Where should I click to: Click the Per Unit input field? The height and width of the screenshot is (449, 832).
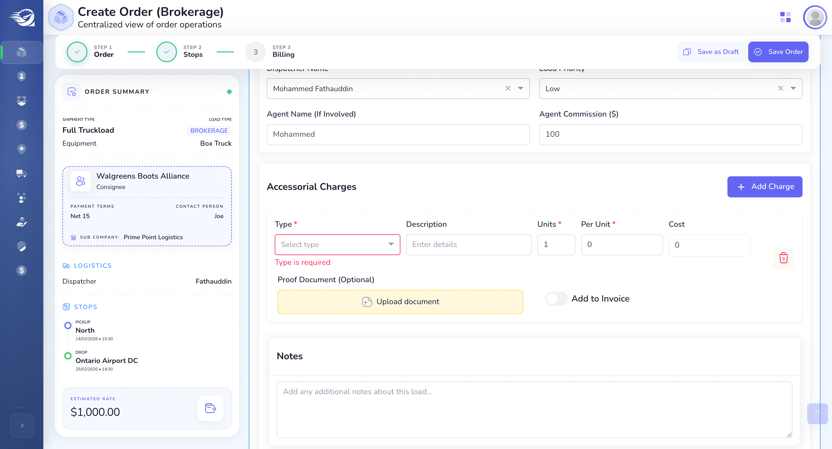pos(622,244)
